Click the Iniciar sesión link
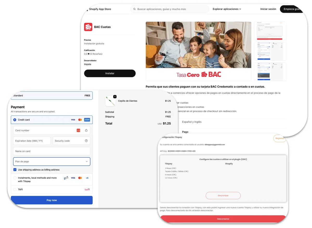 click(268, 9)
